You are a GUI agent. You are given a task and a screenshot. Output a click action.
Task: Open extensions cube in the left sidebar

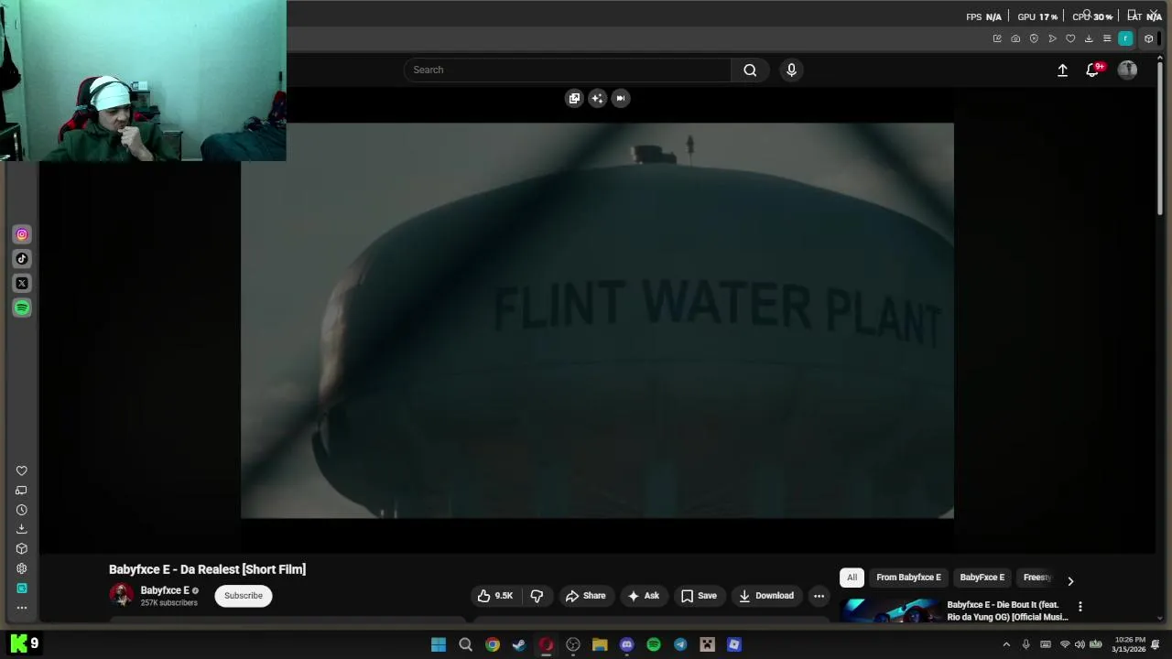click(x=22, y=549)
